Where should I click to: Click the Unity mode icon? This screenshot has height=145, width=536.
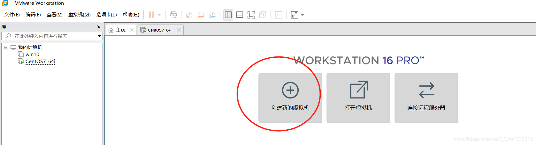pos(263,15)
